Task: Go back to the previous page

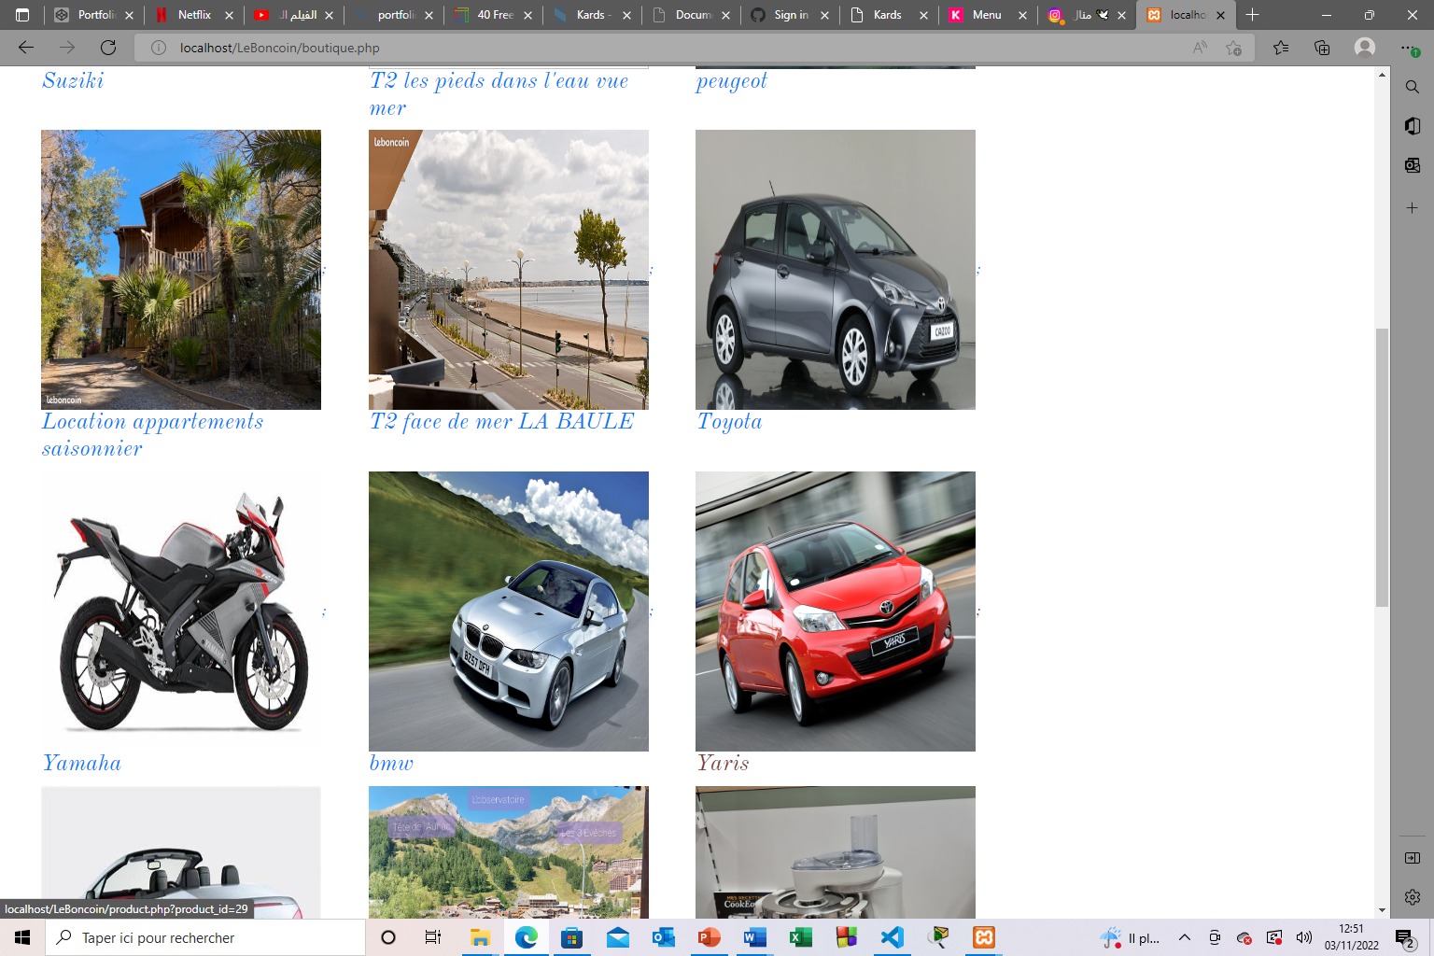Action: pyautogui.click(x=26, y=48)
